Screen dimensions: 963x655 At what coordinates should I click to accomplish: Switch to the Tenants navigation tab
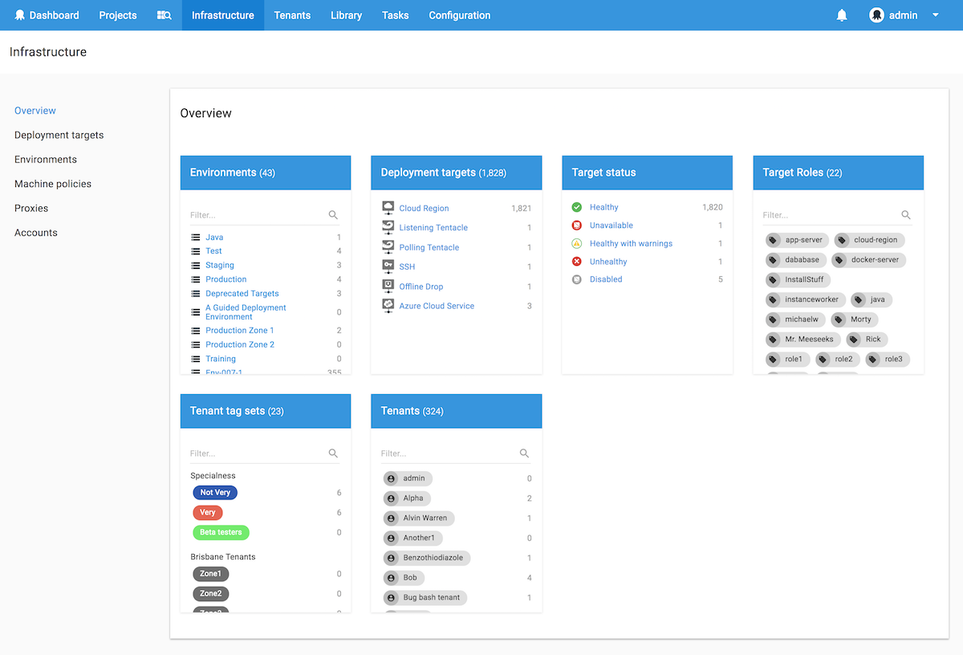click(292, 14)
